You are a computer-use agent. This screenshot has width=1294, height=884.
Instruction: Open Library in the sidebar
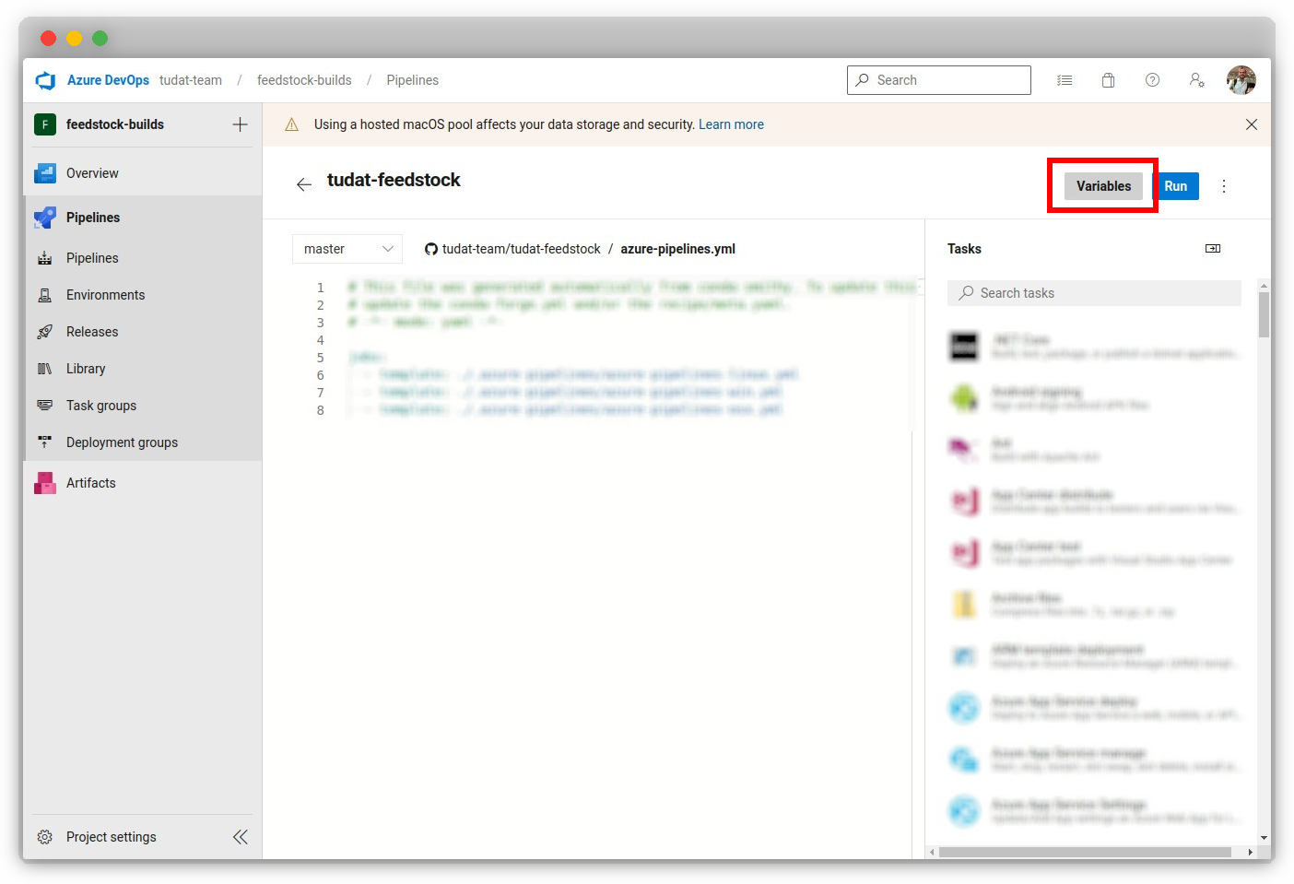142,369
